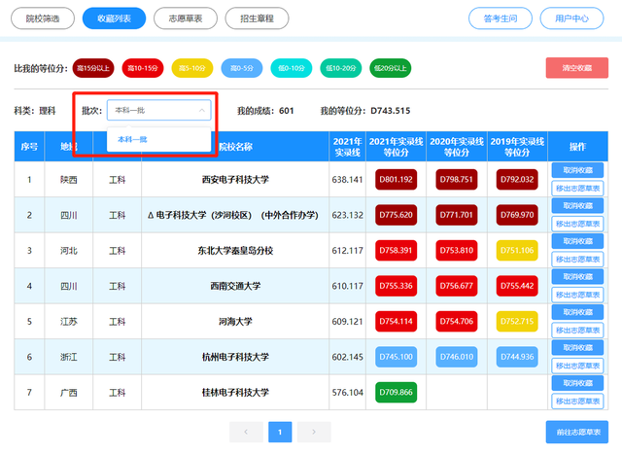Click school name 东北大学秦皇岛分校
This screenshot has width=622, height=455.
tap(235, 250)
